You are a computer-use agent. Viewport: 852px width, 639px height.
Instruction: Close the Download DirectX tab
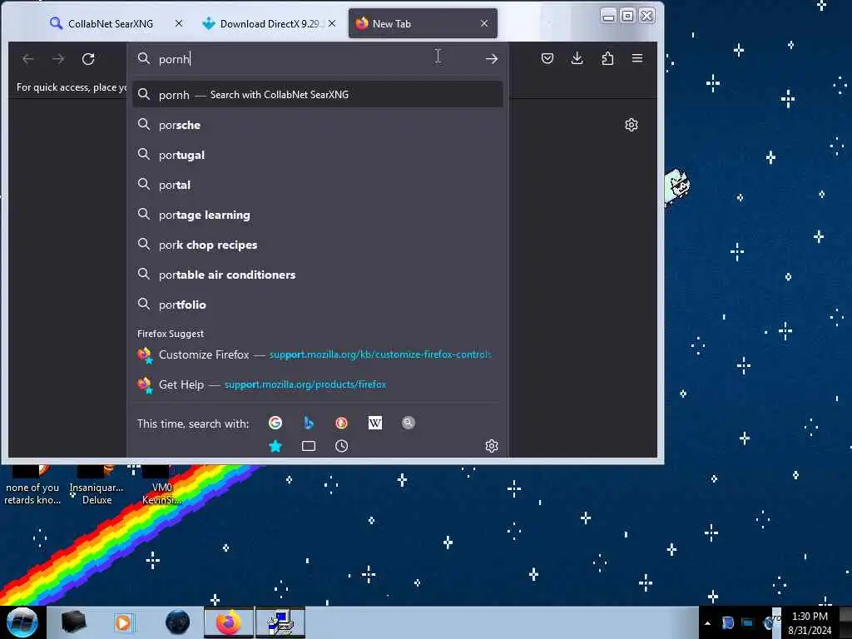[332, 23]
